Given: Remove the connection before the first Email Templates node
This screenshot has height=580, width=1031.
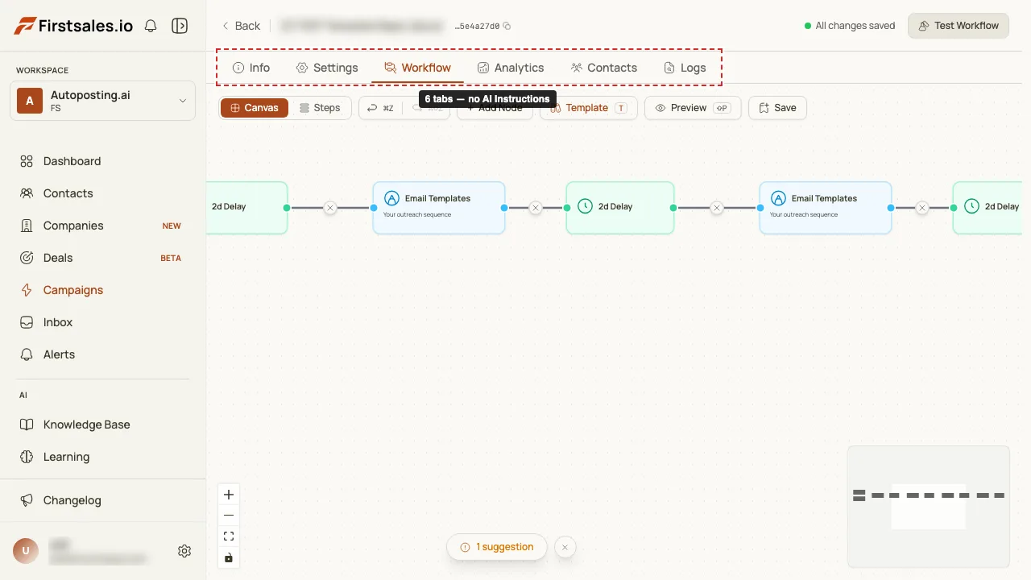Looking at the screenshot, I should coord(330,208).
